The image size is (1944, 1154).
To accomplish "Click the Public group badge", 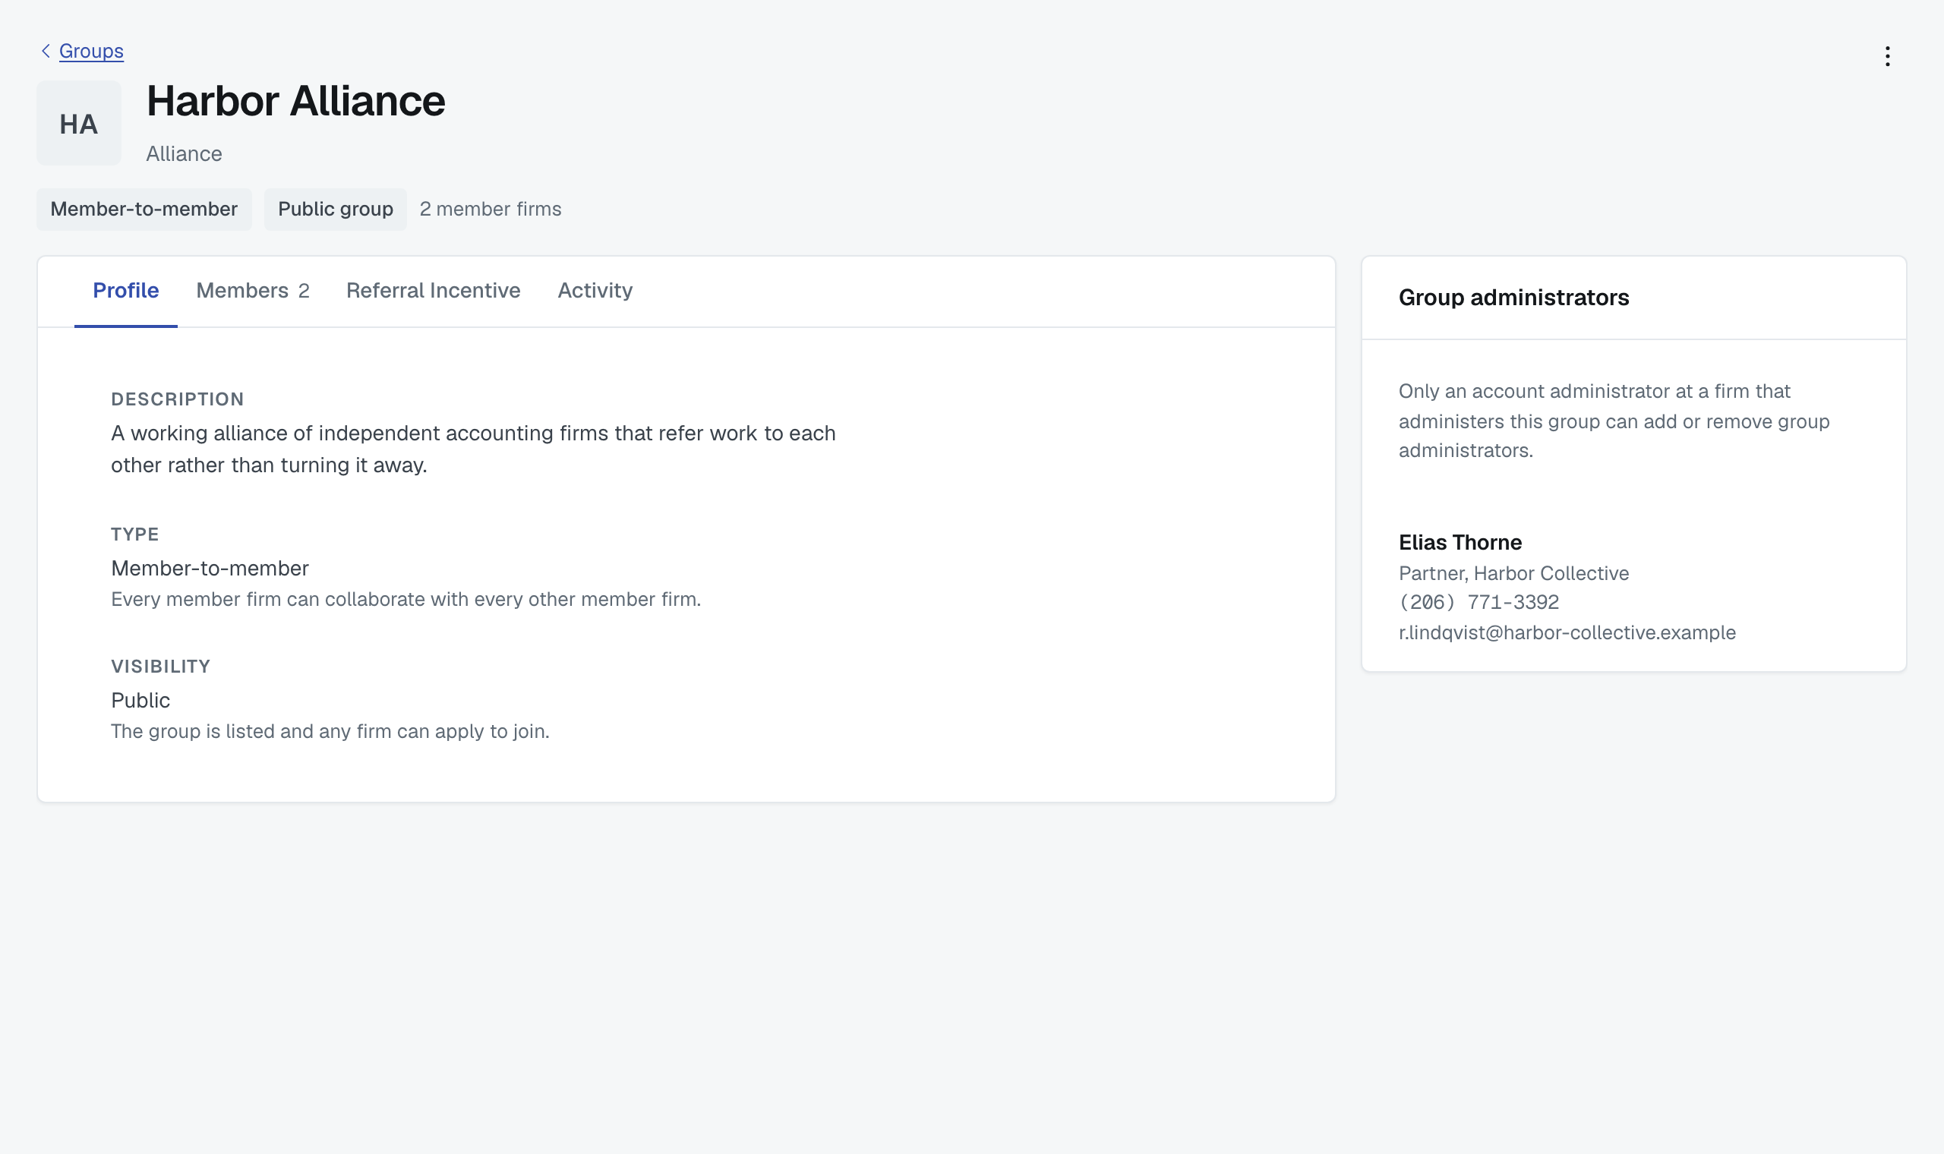I will [335, 210].
